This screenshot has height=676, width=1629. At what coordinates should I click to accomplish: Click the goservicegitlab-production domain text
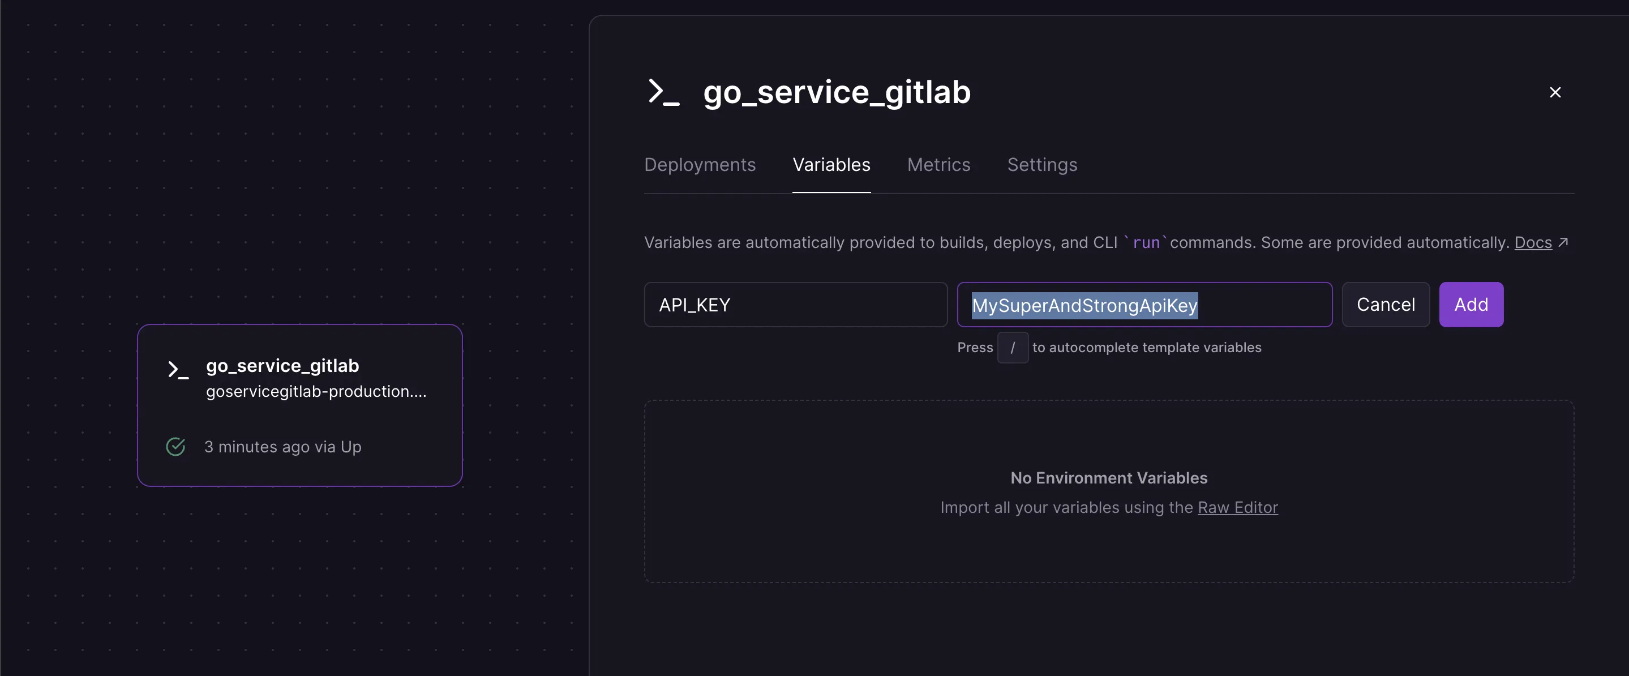(316, 391)
